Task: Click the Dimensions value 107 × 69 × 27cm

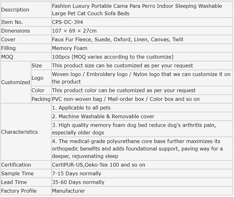Action: [x=74, y=31]
